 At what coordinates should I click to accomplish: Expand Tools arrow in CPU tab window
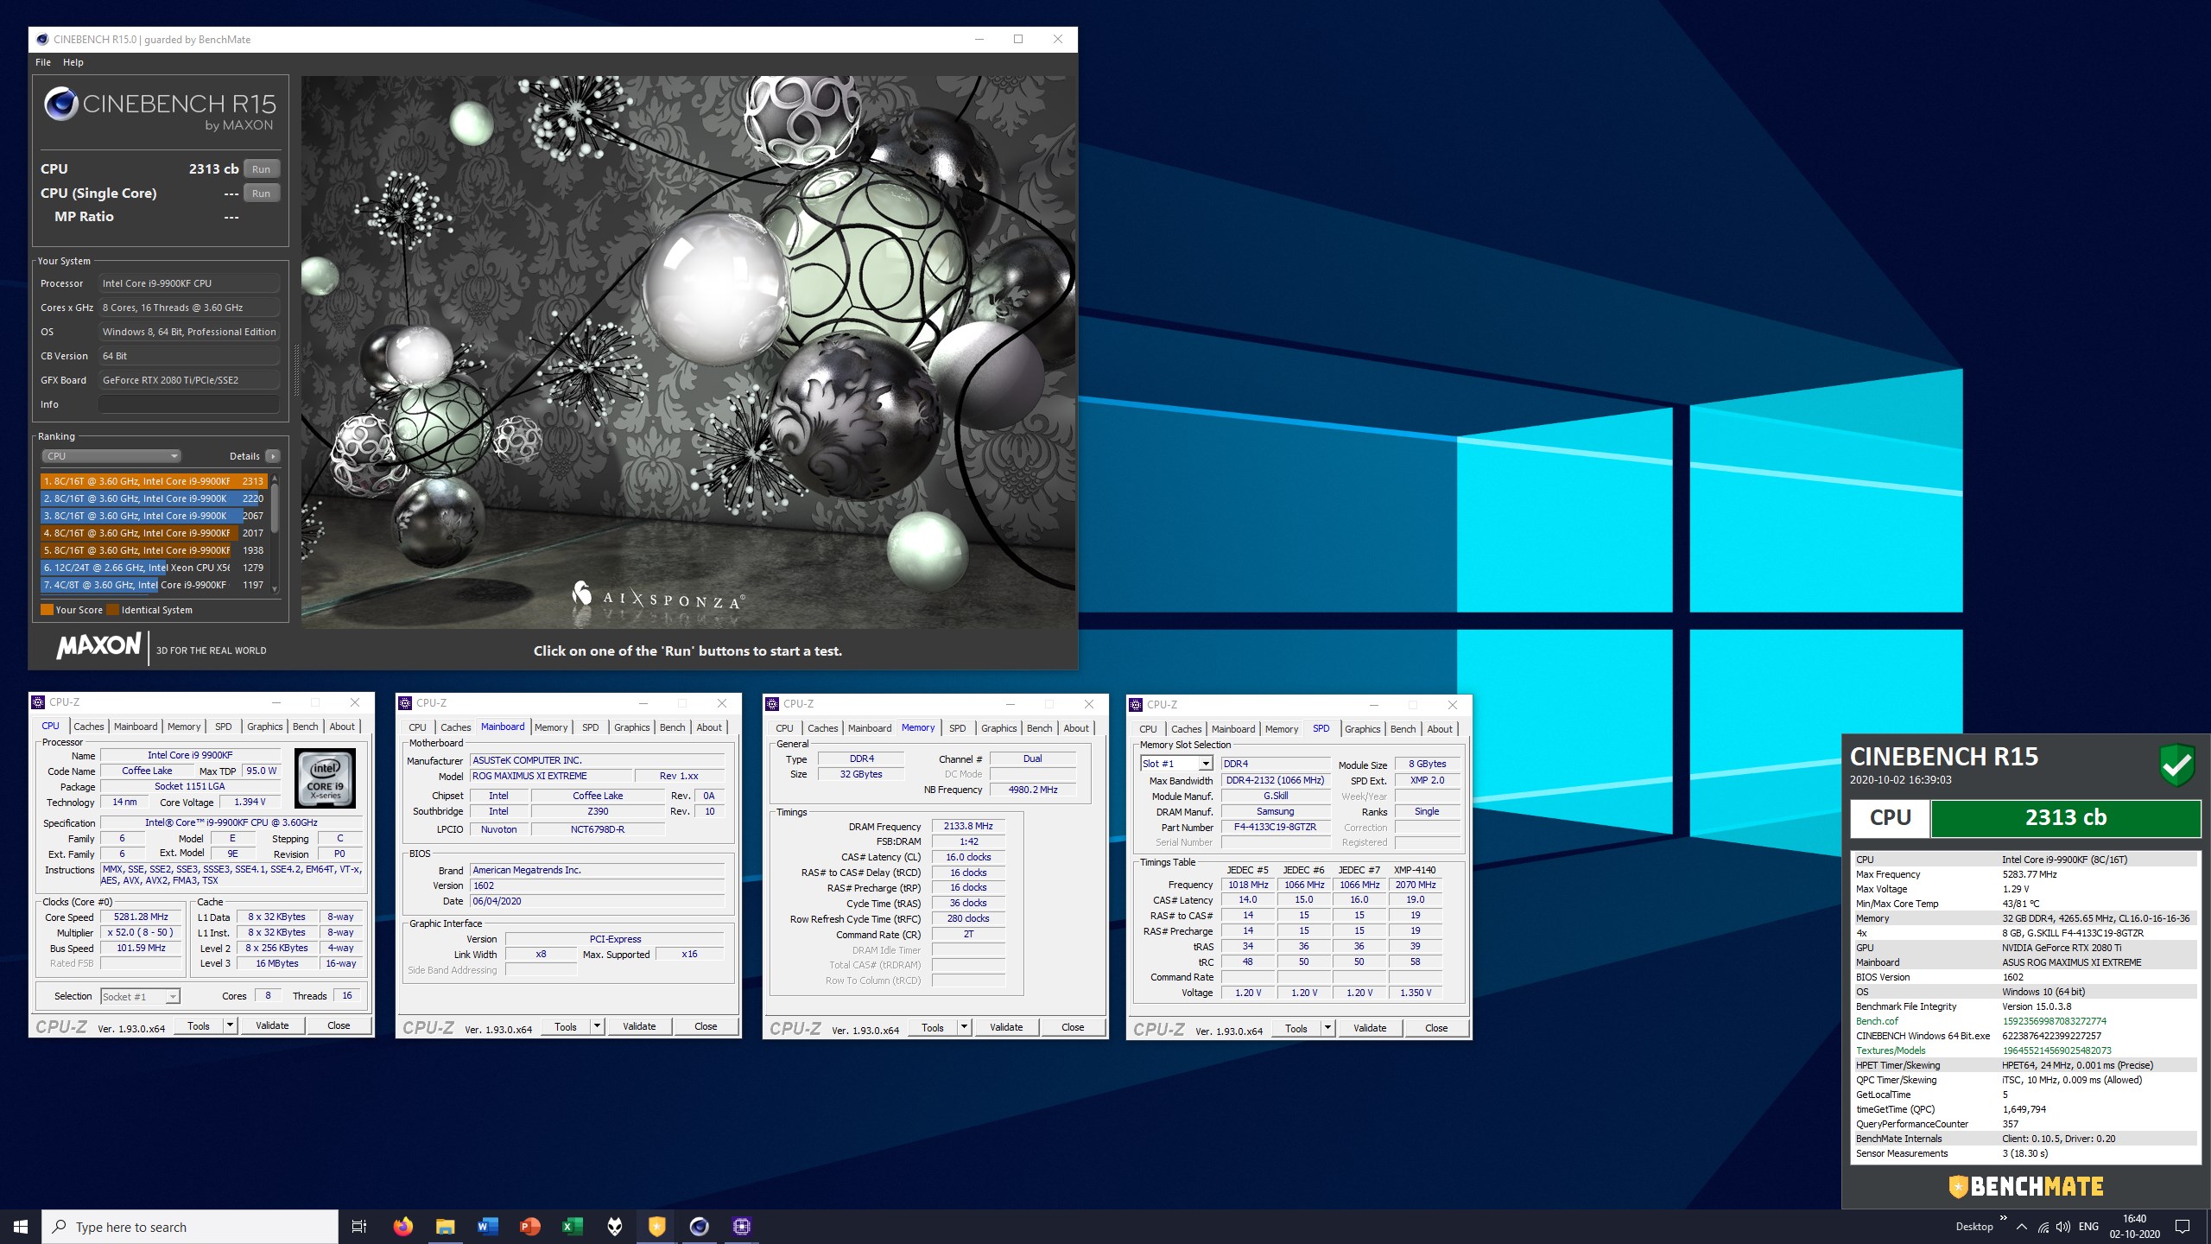tap(230, 1025)
